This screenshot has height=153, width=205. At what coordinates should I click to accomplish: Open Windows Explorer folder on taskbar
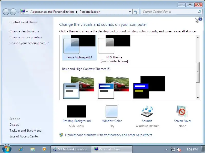pyautogui.click(x=33, y=149)
